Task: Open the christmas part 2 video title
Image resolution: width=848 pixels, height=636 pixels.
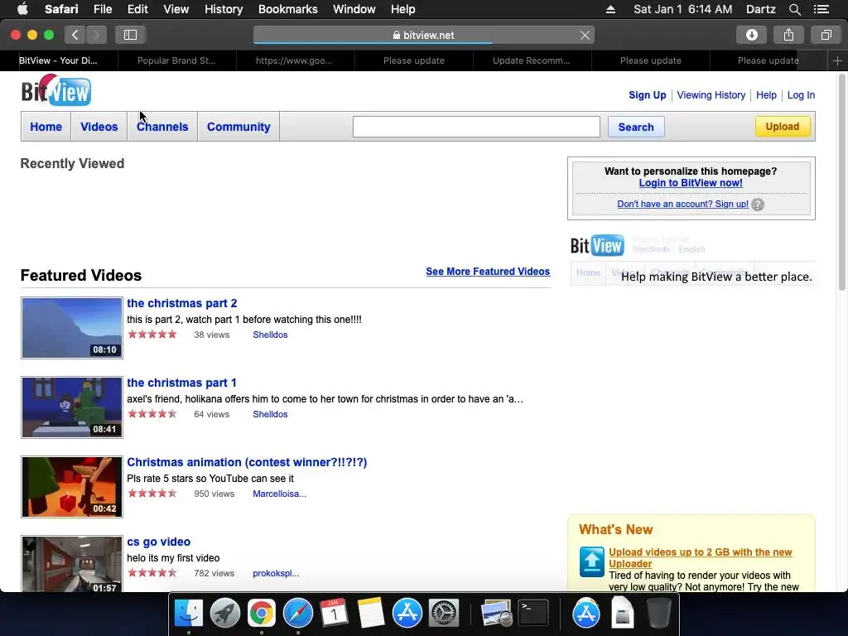Action: pos(181,303)
